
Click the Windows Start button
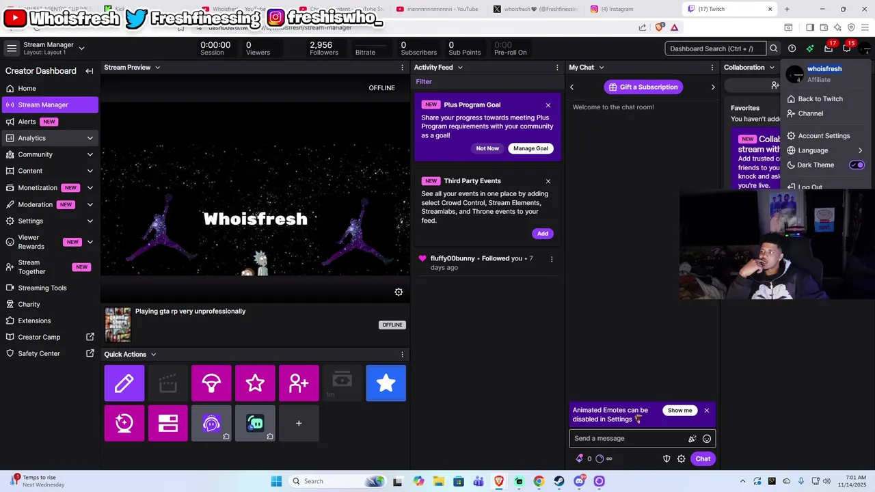pos(276,481)
